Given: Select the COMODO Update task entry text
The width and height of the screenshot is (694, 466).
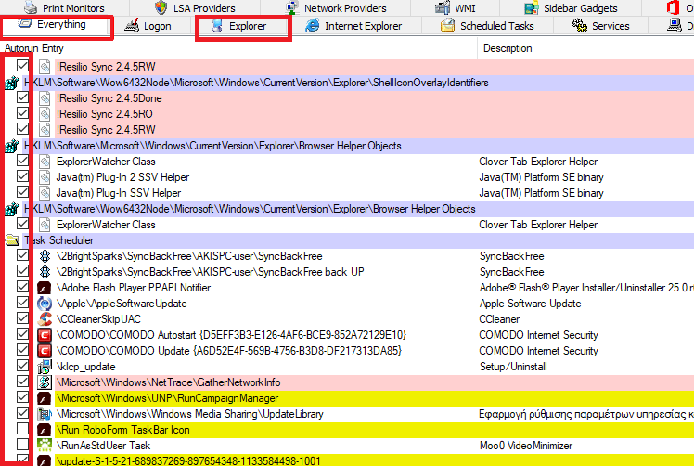Looking at the screenshot, I should pyautogui.click(x=229, y=351).
